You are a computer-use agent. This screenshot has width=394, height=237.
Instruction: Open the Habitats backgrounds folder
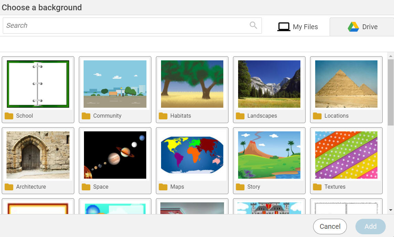(192, 84)
